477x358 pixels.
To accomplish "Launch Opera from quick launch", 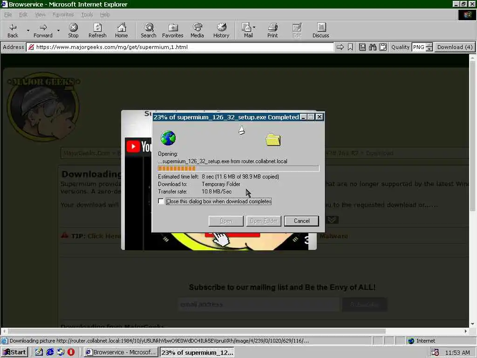I will coord(71,352).
